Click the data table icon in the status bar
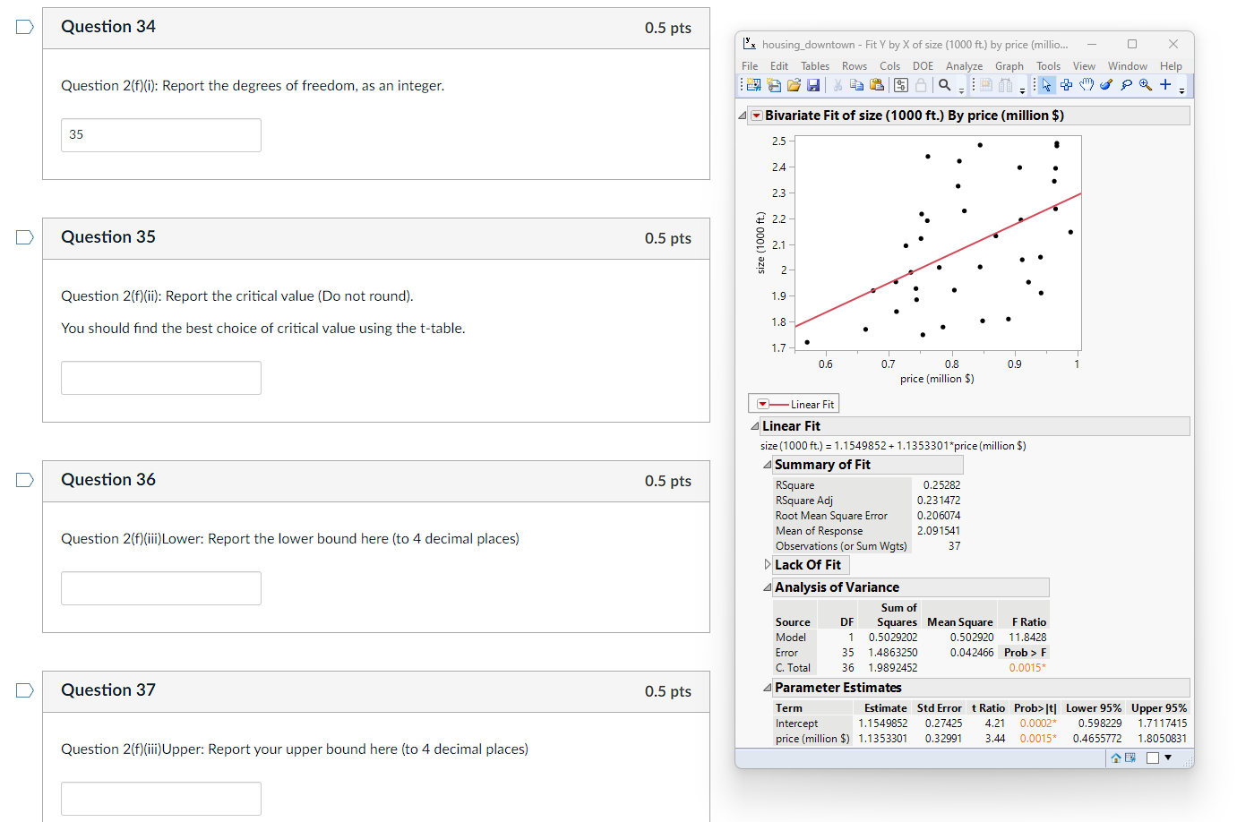1237x822 pixels. point(1130,758)
